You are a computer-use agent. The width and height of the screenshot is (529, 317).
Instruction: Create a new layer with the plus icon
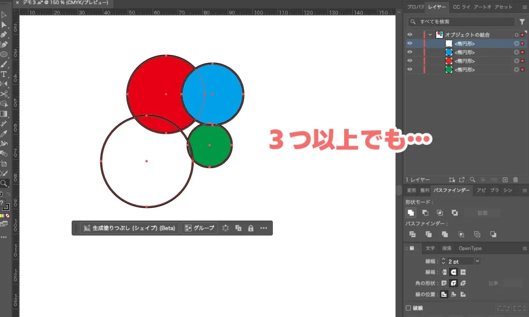click(505, 179)
